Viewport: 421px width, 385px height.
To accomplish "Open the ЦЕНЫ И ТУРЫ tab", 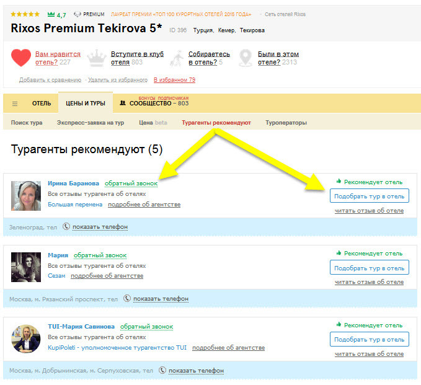I will pos(86,104).
